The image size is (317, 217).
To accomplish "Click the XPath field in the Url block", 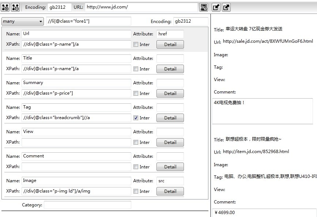I will point(76,44).
